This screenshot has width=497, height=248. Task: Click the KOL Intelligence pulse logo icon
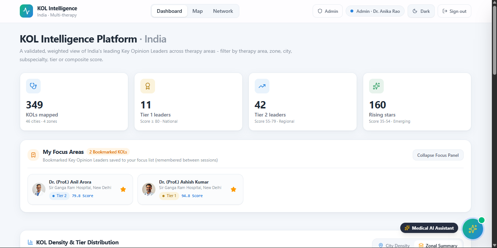pos(26,11)
